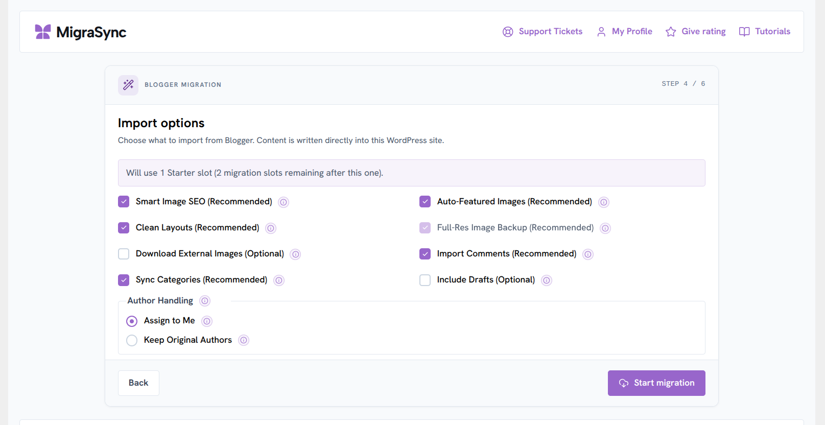Show info for Sync Categories option

279,280
